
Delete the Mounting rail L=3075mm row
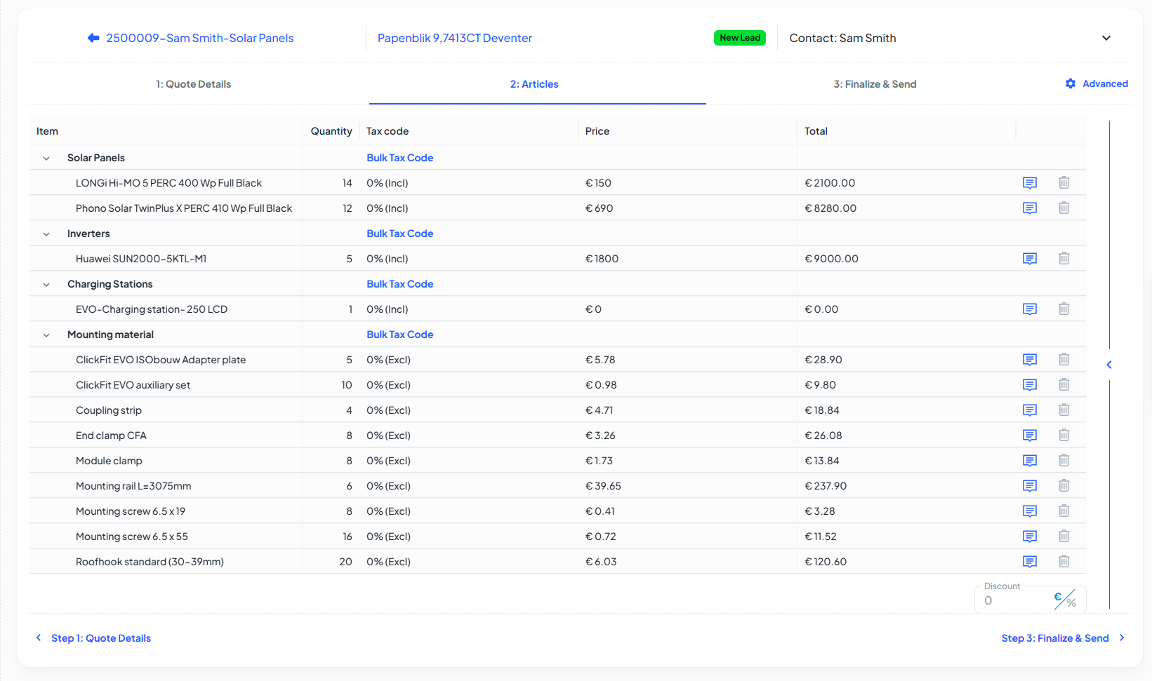click(1064, 486)
